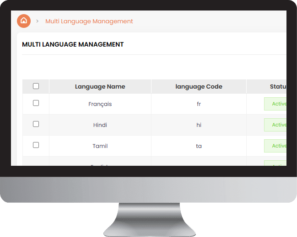
Task: Sort by the Language Name column header
Action: tap(100, 87)
